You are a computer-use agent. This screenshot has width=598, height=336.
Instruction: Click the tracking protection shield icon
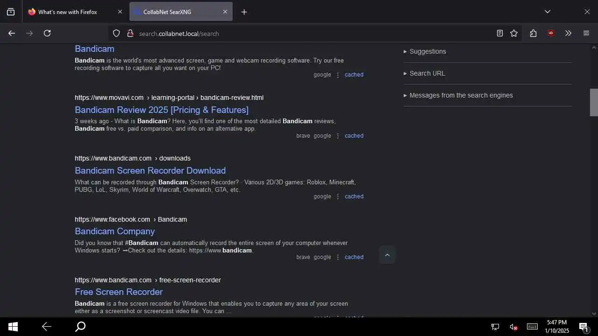coord(116,33)
